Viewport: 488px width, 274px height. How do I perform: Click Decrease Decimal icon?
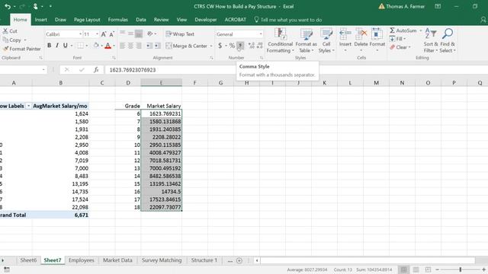click(259, 46)
